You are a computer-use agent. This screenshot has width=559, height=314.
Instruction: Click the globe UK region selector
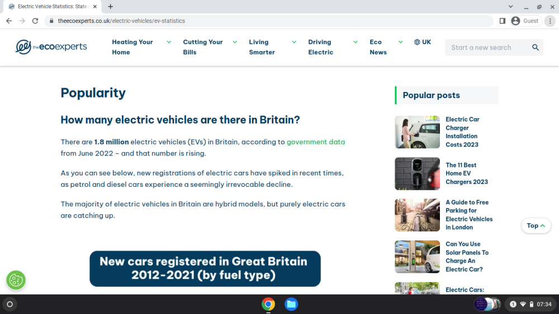point(423,42)
